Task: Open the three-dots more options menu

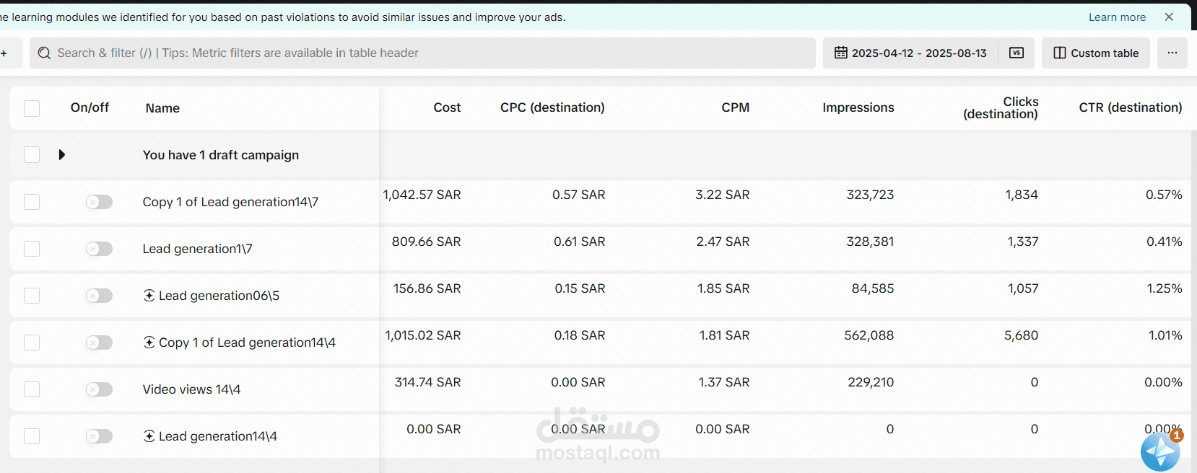Action: [1172, 53]
